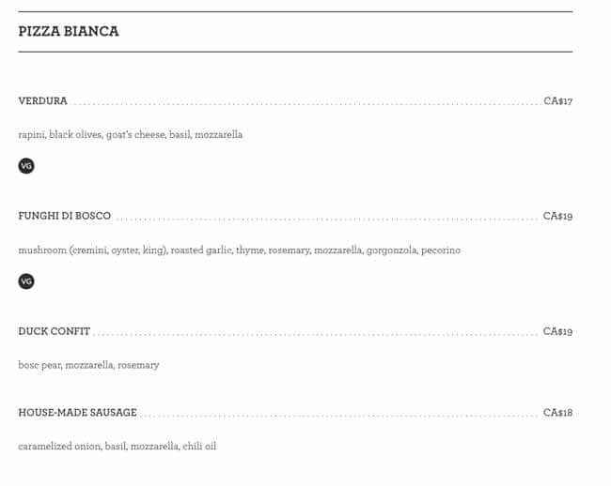
Task: Click the dotted leader after Duck Confit
Action: tap(315, 334)
